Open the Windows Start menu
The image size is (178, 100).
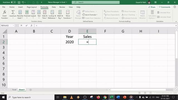click(x=3, y=97)
